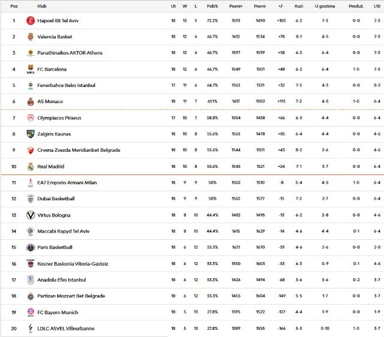Click the FC Barcelona crest icon
The image size is (384, 337).
pos(31,69)
